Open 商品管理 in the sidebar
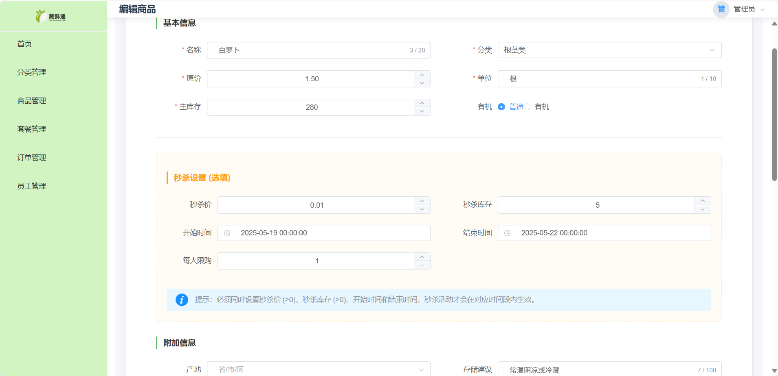This screenshot has width=778, height=376. pos(31,100)
